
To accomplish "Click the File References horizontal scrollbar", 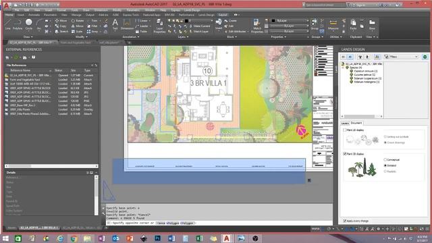I will (51, 166).
